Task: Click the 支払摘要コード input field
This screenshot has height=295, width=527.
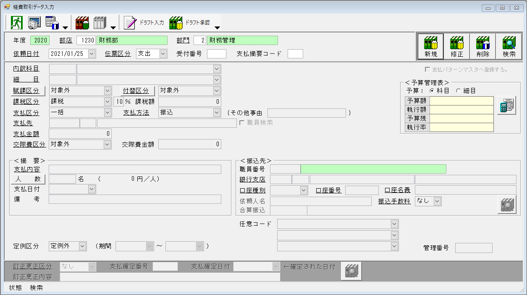Action: coord(295,54)
